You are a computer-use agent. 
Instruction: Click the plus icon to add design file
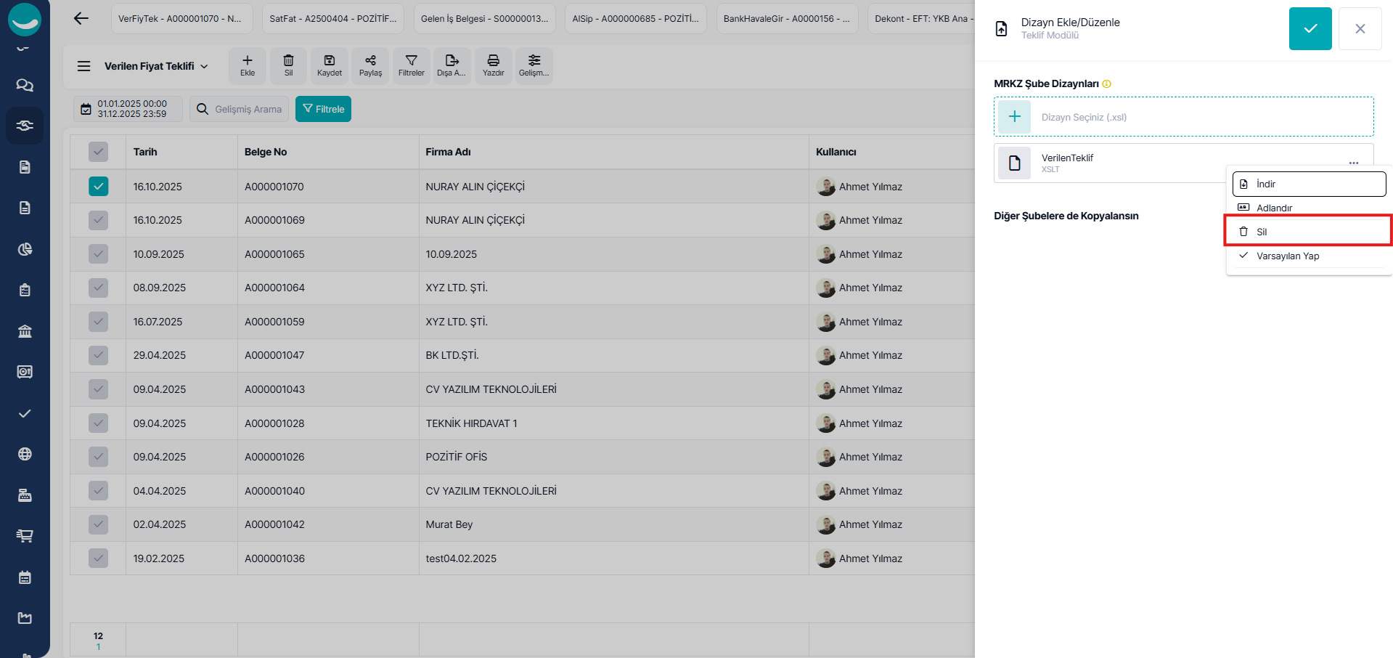tap(1014, 117)
